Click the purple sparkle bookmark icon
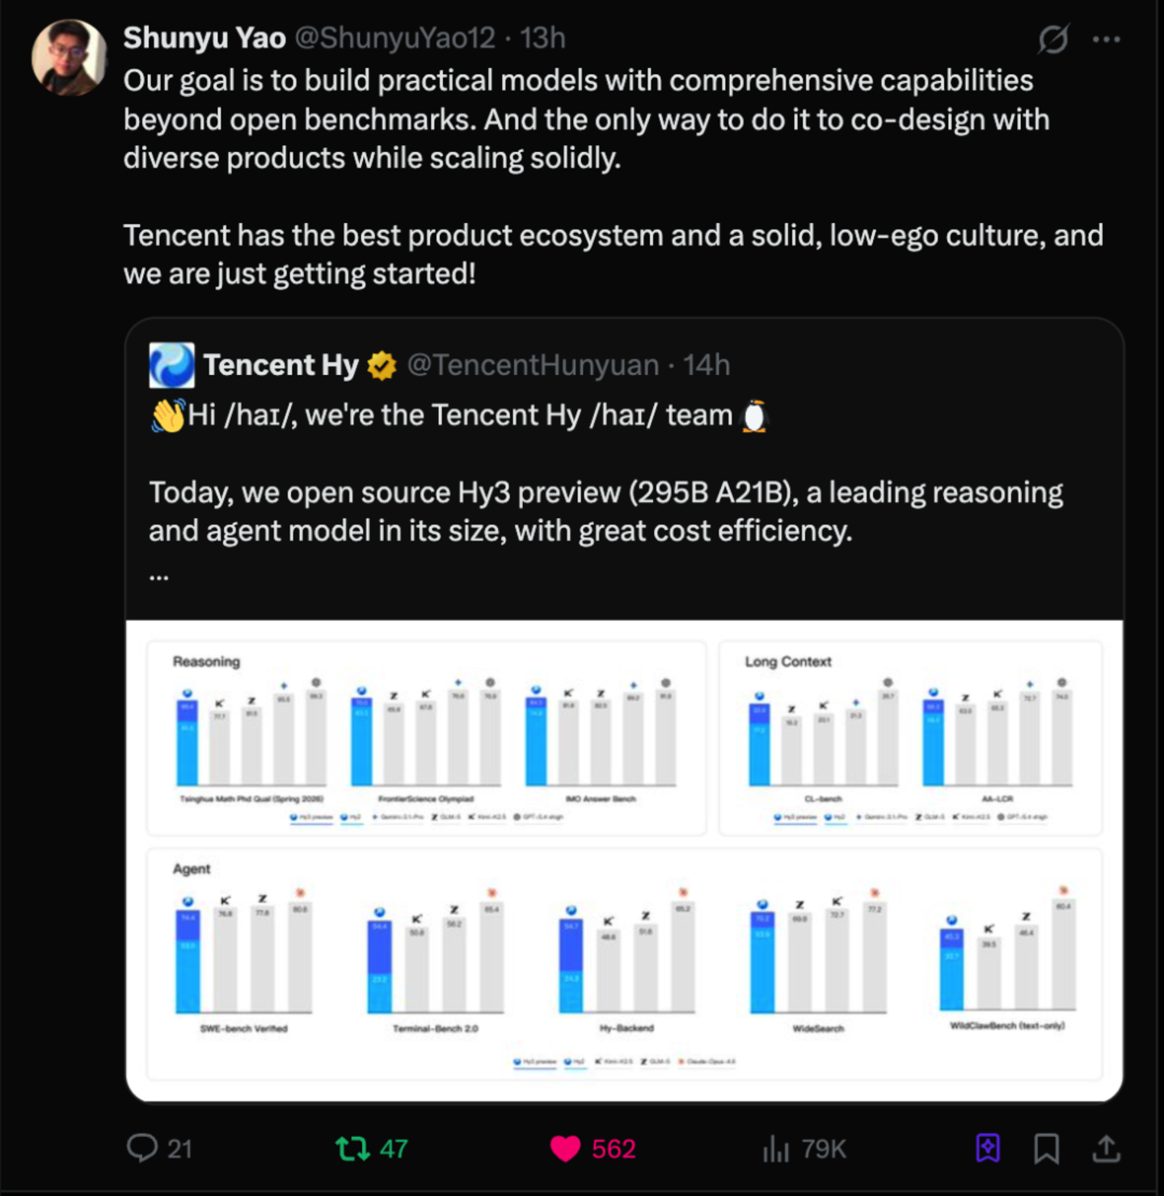This screenshot has width=1164, height=1196. 988,1148
